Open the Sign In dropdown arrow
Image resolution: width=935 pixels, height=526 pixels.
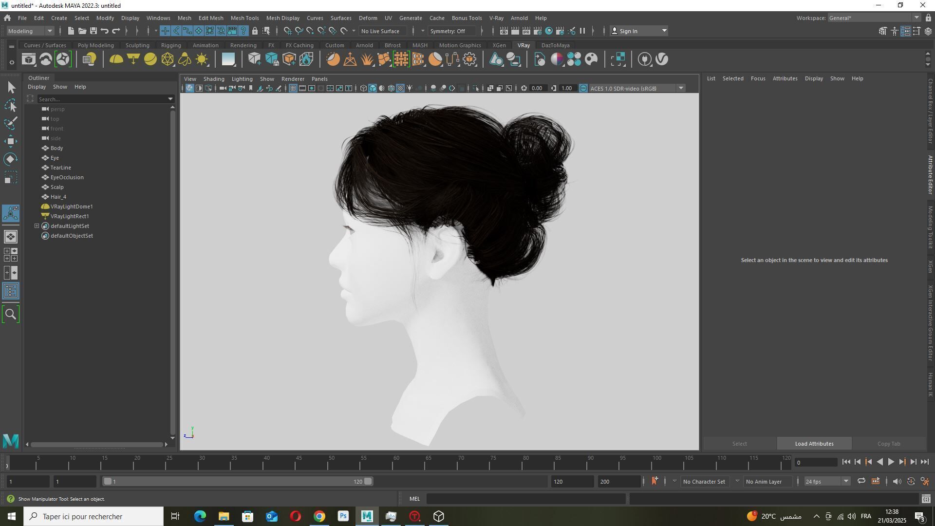point(664,31)
